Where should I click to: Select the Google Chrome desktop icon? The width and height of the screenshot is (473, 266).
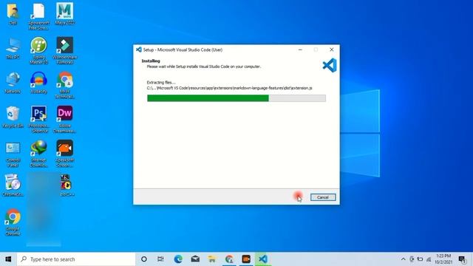(13, 222)
